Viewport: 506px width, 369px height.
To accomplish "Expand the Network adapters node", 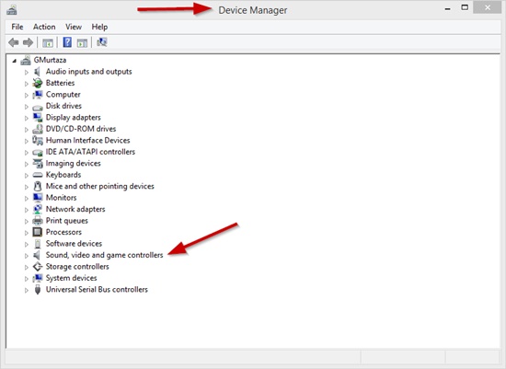I will 27,210.
